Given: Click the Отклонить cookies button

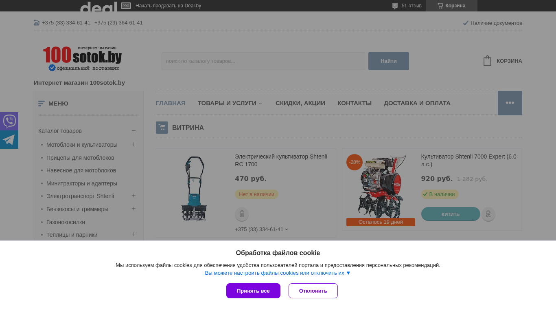Looking at the screenshot, I should (313, 291).
